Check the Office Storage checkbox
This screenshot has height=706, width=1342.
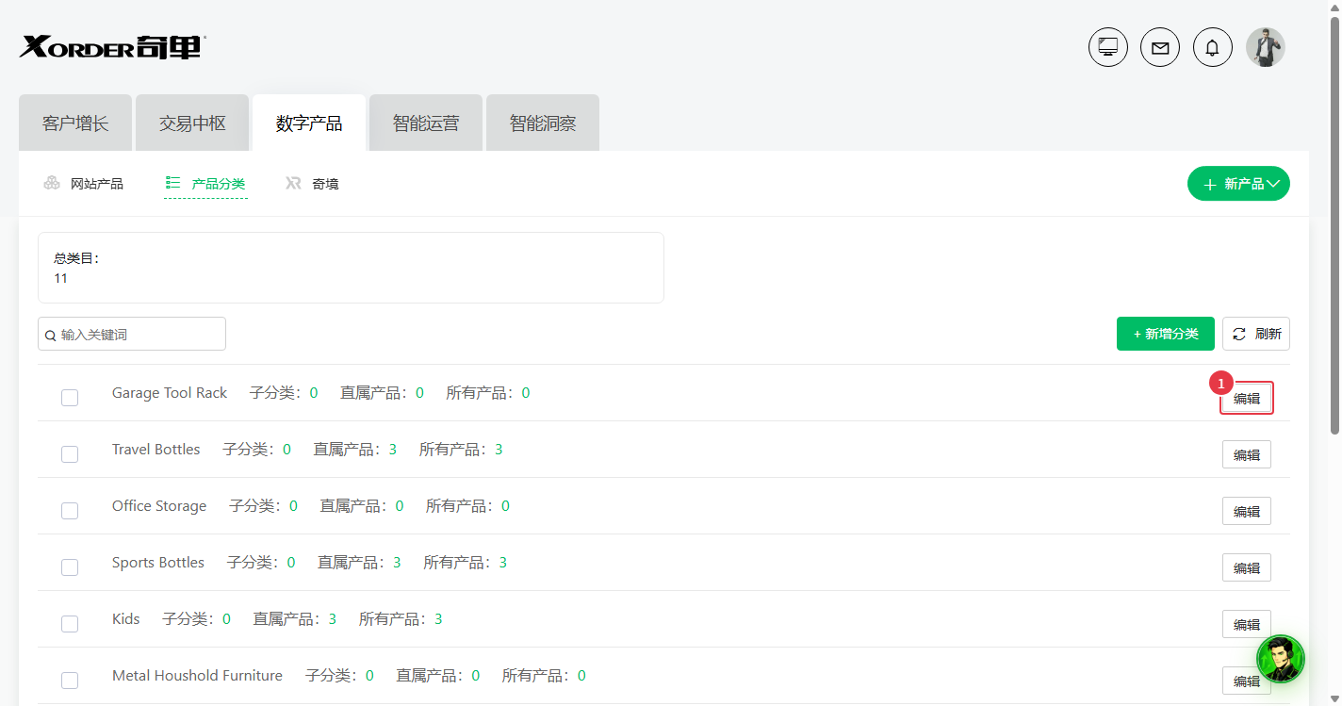70,511
